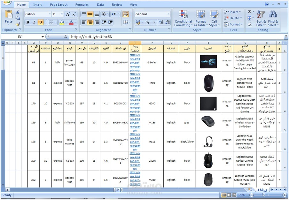Image resolution: width=289 pixels, height=200 pixels.
Task: Toggle Underline formatting
Action: pos(40,22)
